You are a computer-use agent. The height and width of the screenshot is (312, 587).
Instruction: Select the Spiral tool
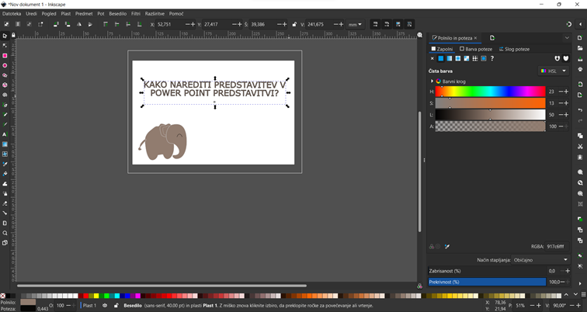point(5,95)
